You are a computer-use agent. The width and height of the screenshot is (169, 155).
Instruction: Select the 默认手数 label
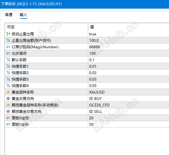tap(19, 60)
